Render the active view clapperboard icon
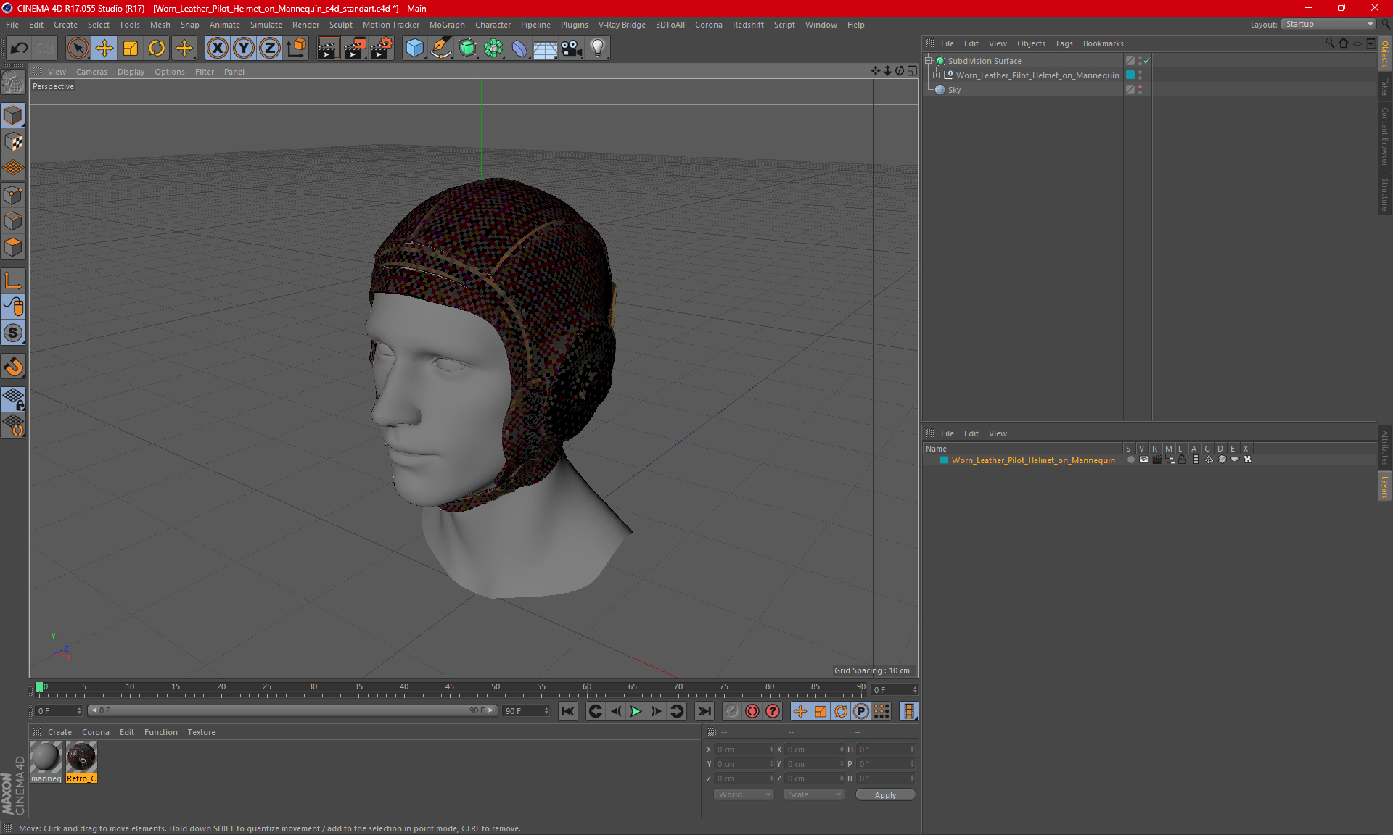Image resolution: width=1393 pixels, height=835 pixels. pyautogui.click(x=328, y=49)
